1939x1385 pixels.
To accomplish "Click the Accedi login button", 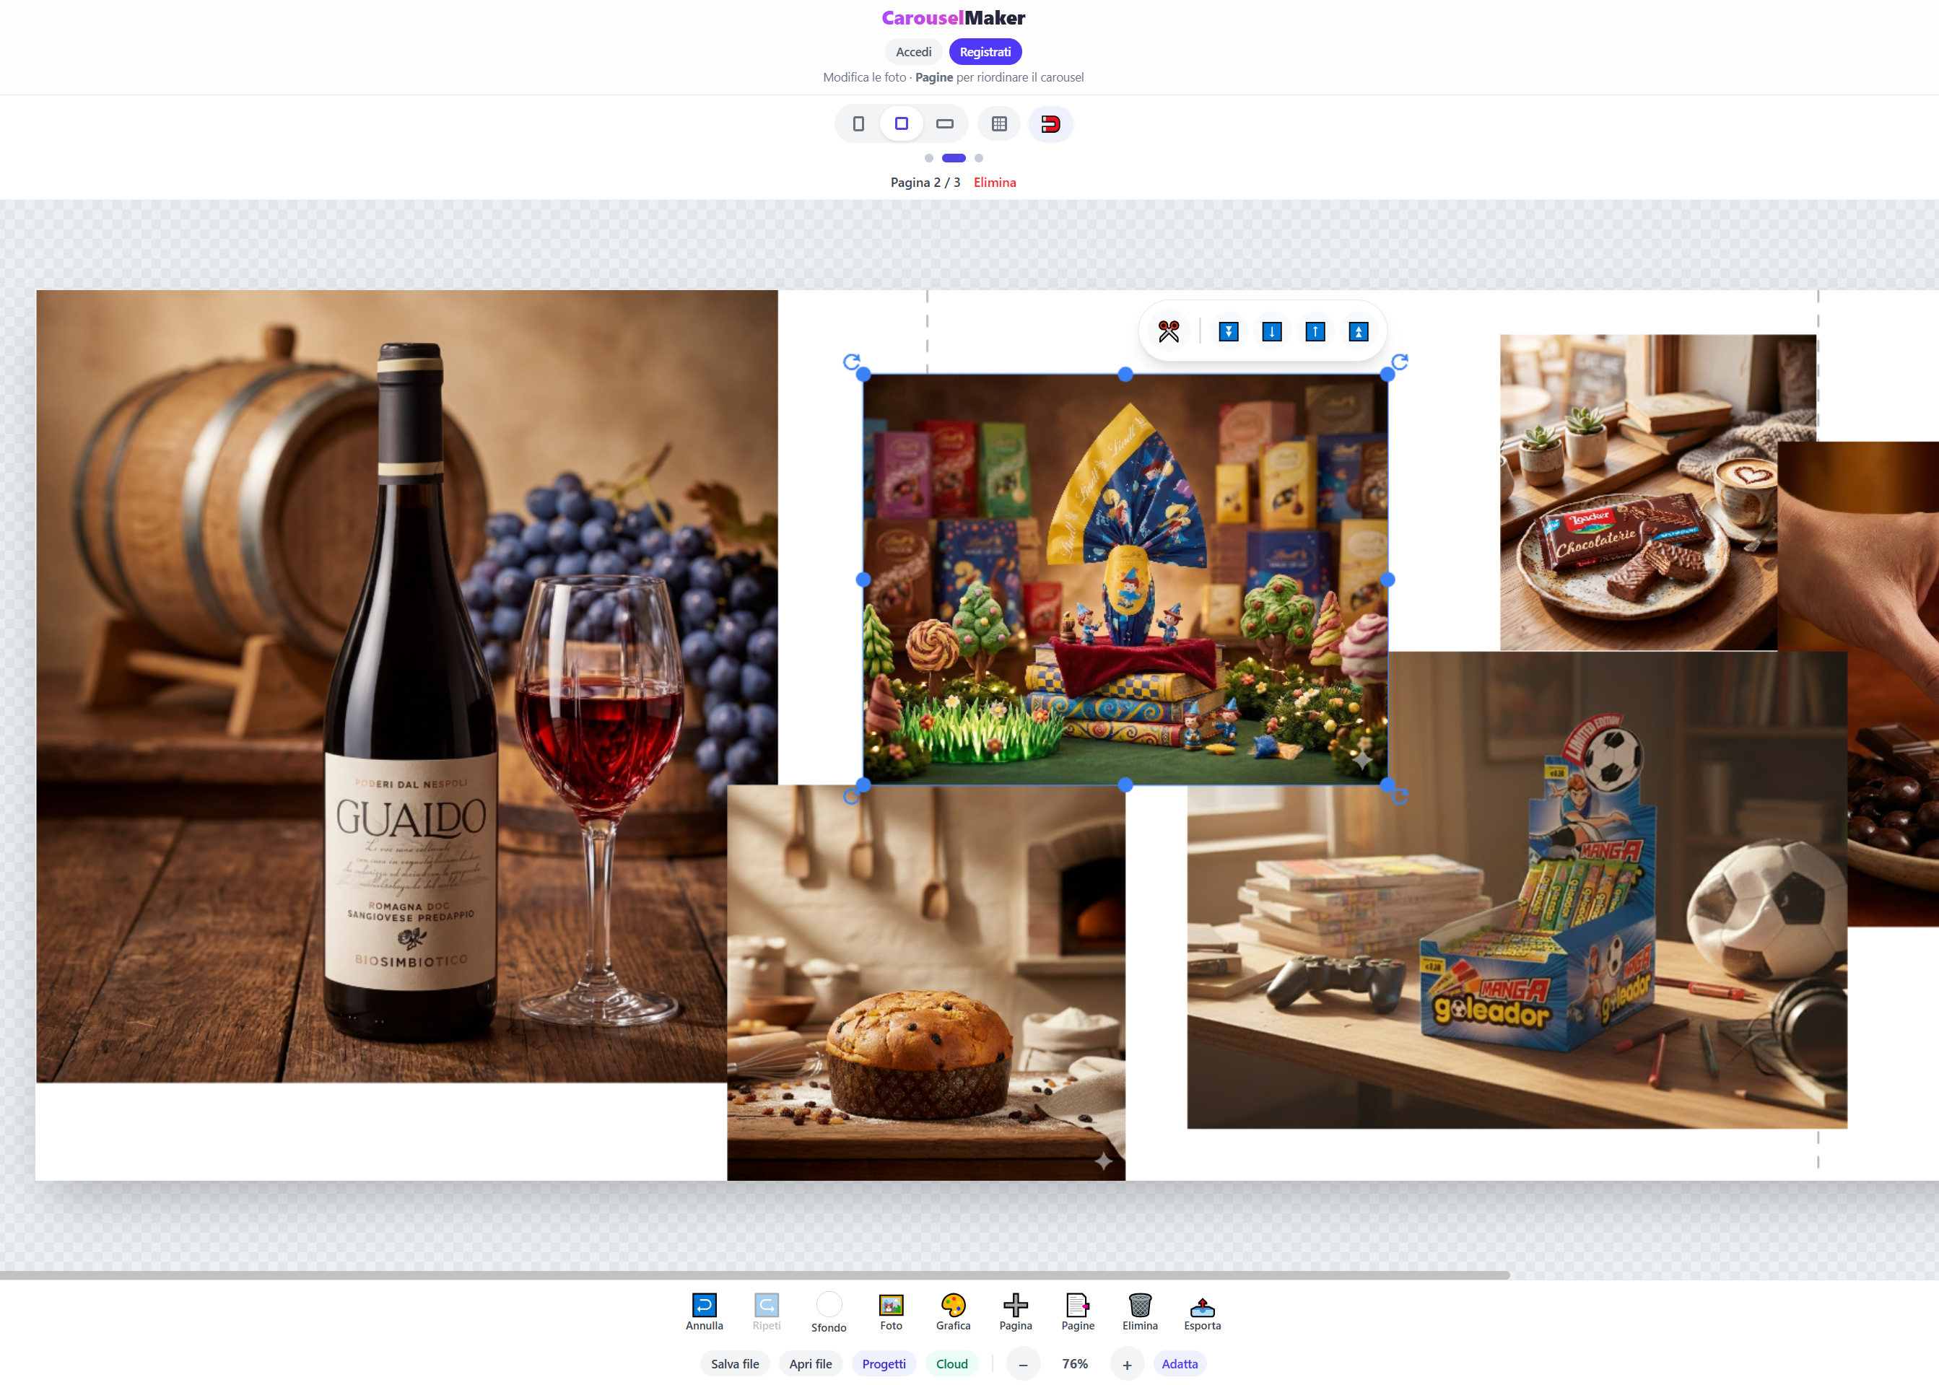I will 914,52.
